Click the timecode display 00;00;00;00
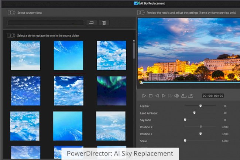 pos(213,96)
